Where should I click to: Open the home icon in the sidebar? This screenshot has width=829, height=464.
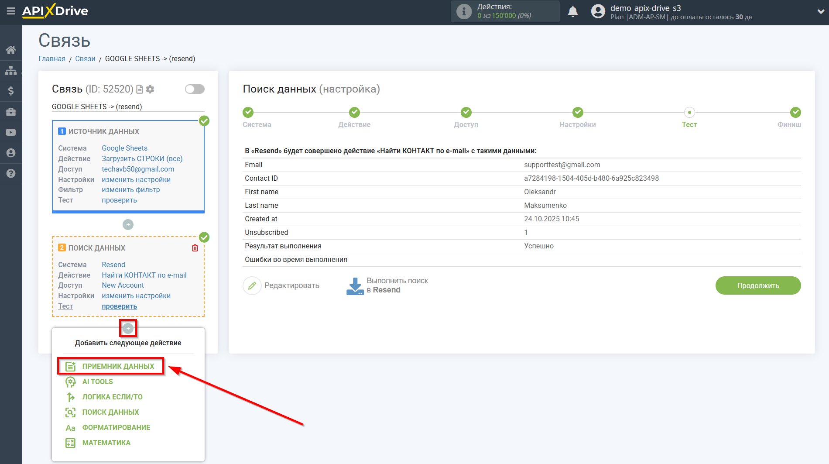pos(11,50)
